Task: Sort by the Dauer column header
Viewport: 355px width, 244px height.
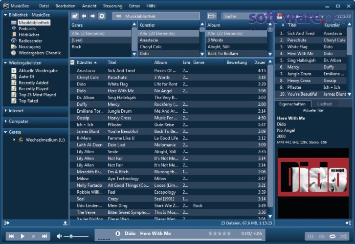Action: point(260,62)
